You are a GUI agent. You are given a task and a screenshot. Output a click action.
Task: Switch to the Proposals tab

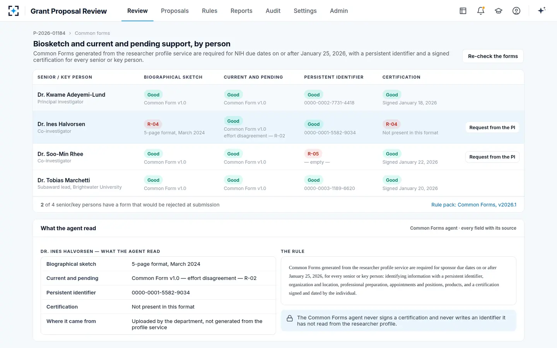[x=175, y=11]
